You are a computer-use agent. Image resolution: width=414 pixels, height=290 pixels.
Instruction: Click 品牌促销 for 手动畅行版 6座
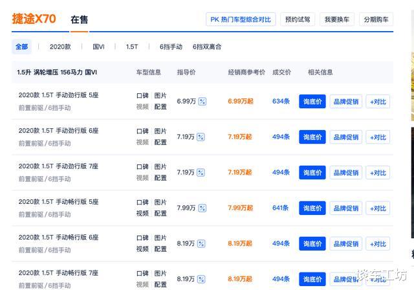point(346,244)
